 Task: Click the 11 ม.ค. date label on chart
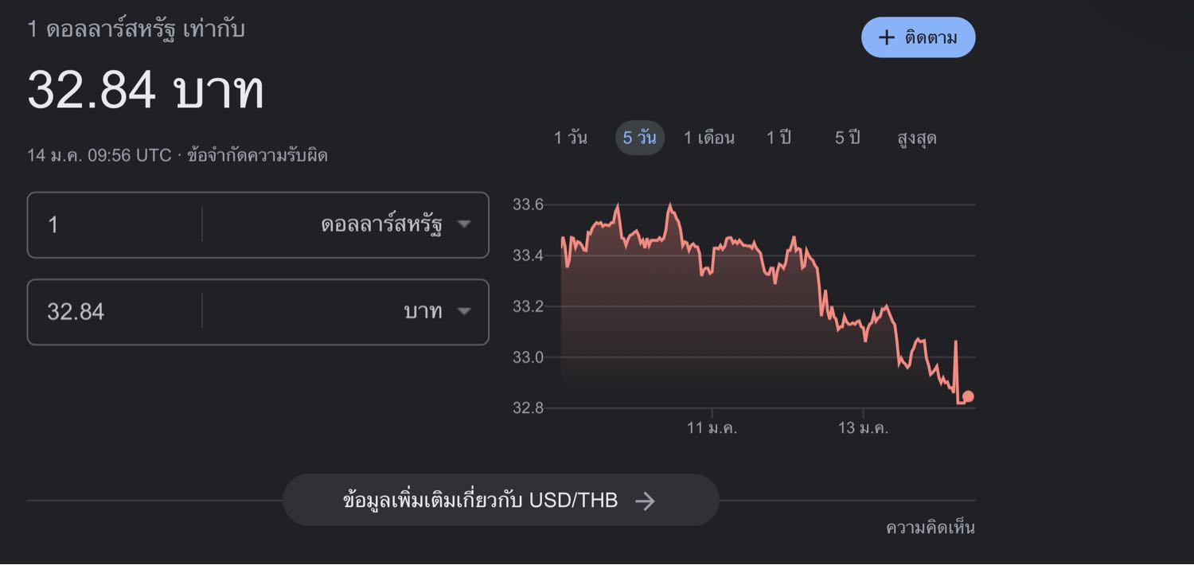[x=712, y=428]
